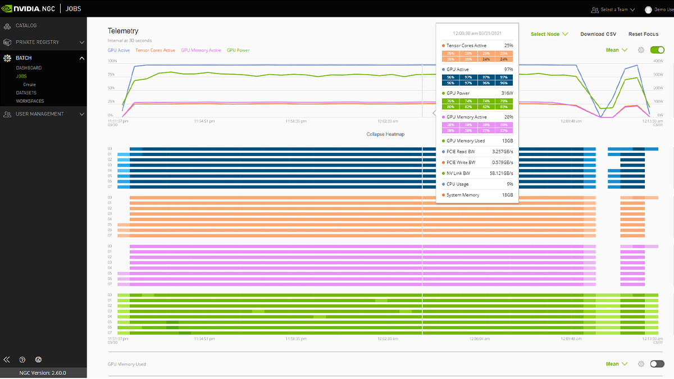Image resolution: width=674 pixels, height=379 pixels.
Task: Turn off the Telemetry chart toggle
Action: point(657,50)
